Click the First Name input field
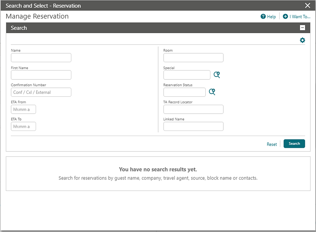316x232 pixels. [41, 75]
